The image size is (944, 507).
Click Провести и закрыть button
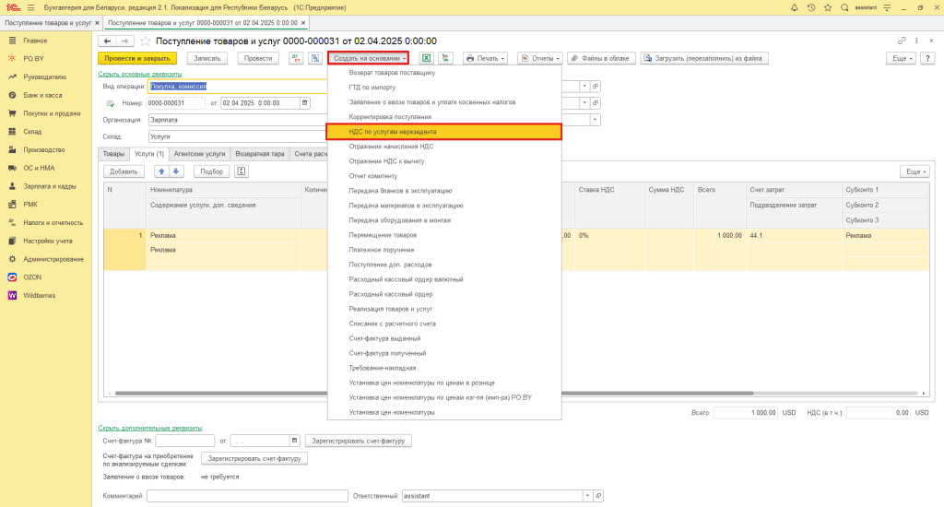click(137, 58)
